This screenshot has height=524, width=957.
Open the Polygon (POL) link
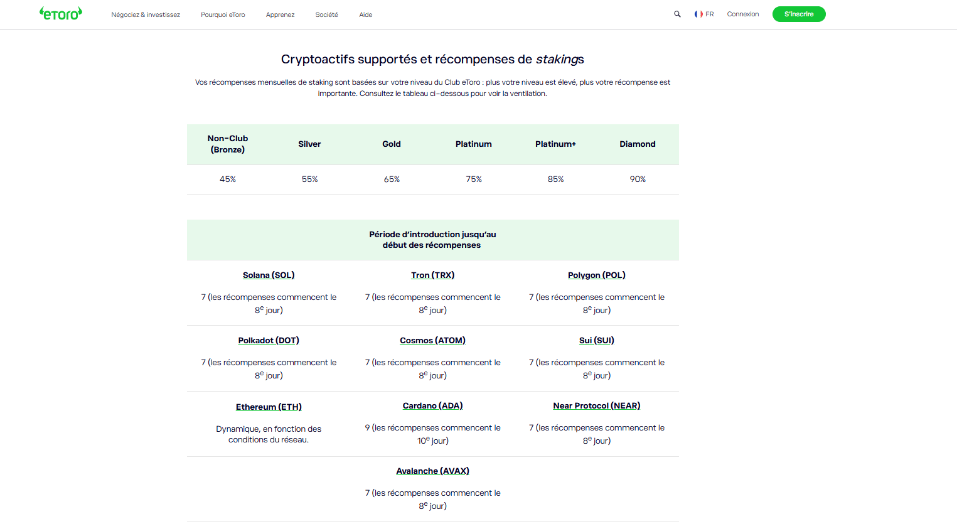(597, 275)
